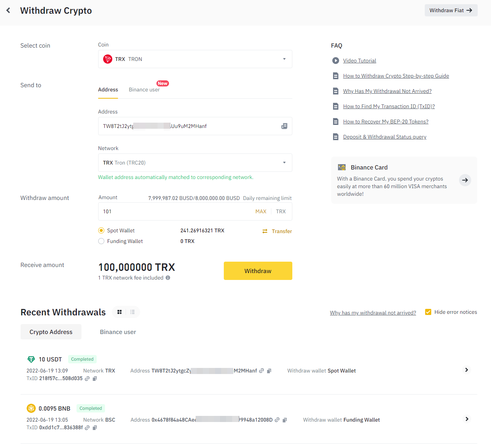Click the Withdraw Fiat button
This screenshot has height=446, width=491.
[x=451, y=10]
